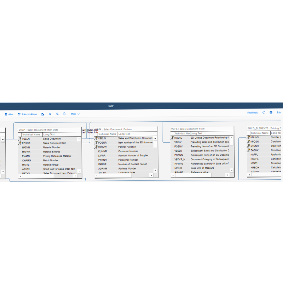Click the print icon in the toolbar
The width and height of the screenshot is (283, 283).
(271, 112)
